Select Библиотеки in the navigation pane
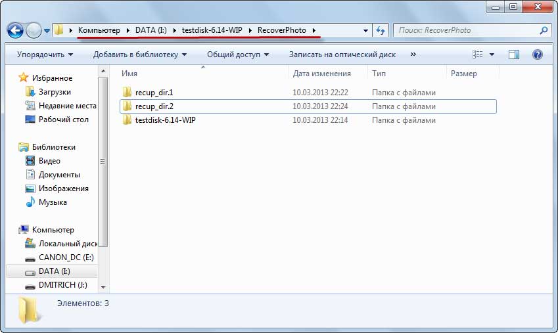 54,147
